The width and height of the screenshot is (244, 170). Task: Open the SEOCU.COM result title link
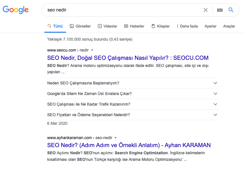coord(128,58)
